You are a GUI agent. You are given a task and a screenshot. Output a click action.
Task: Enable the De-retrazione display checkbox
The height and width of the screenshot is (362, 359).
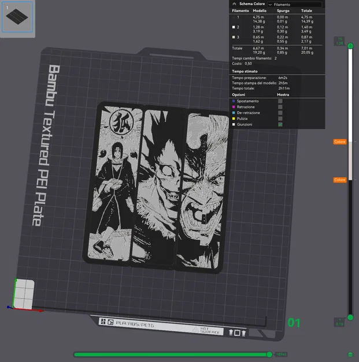point(280,113)
